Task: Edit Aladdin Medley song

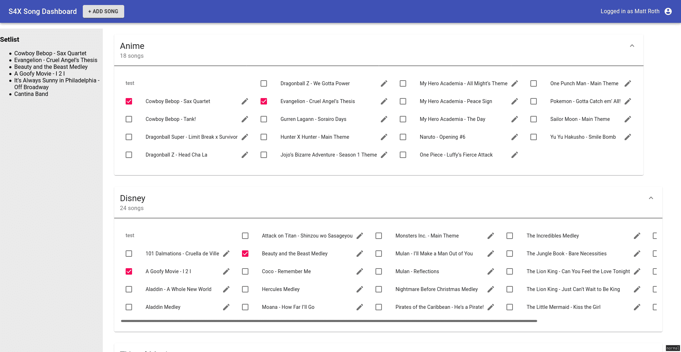Action: click(226, 307)
